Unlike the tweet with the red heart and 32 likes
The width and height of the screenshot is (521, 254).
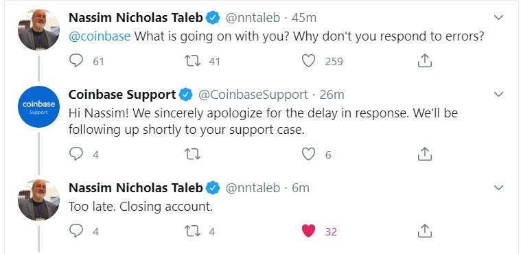coord(308,231)
